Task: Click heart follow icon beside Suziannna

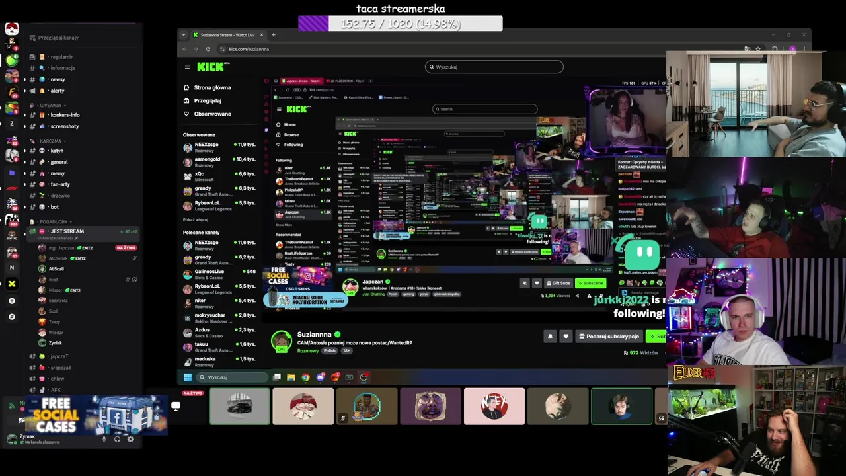Action: (566, 337)
